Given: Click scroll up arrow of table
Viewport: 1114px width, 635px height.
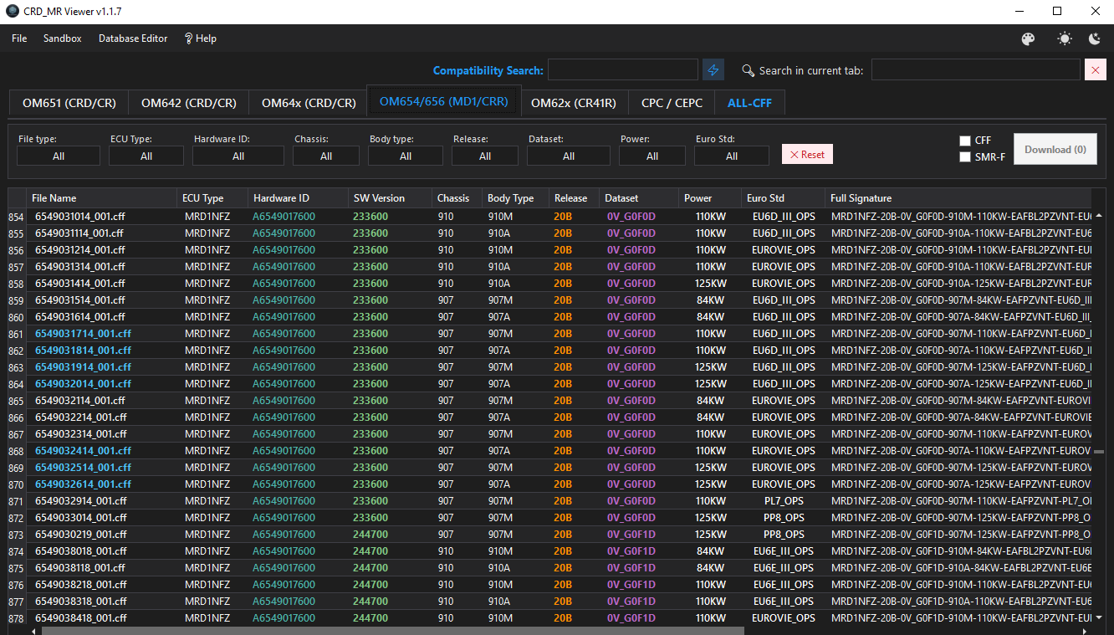Looking at the screenshot, I should 1099,215.
